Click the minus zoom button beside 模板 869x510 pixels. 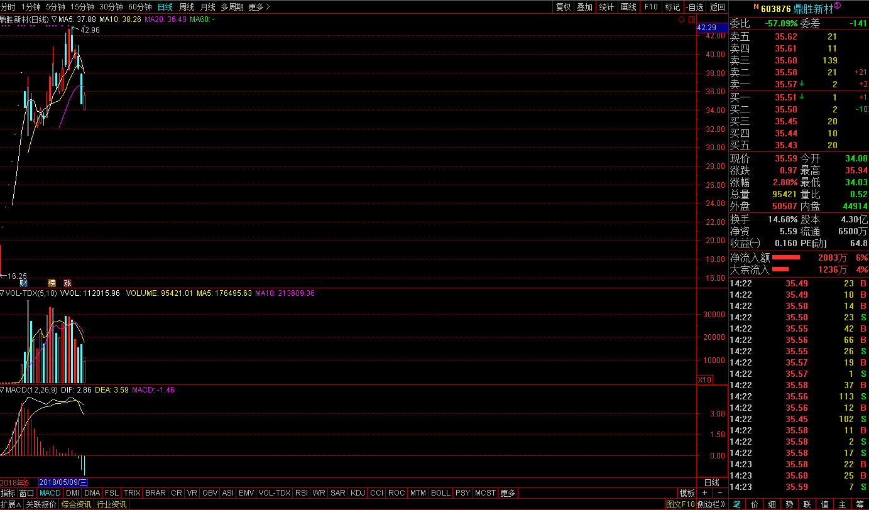pyautogui.click(x=719, y=493)
